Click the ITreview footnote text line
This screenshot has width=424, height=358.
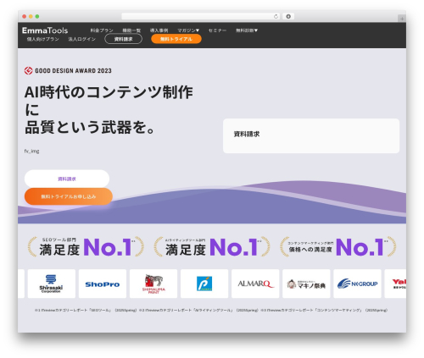point(211,310)
